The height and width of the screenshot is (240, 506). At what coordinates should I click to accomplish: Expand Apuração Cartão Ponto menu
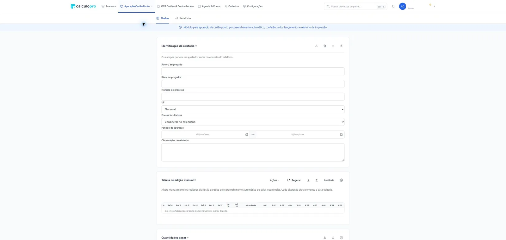136,6
